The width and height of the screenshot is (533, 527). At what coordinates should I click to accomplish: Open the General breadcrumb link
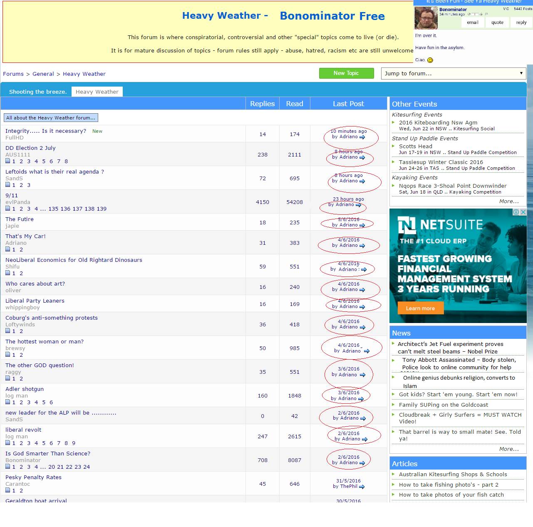pos(43,74)
